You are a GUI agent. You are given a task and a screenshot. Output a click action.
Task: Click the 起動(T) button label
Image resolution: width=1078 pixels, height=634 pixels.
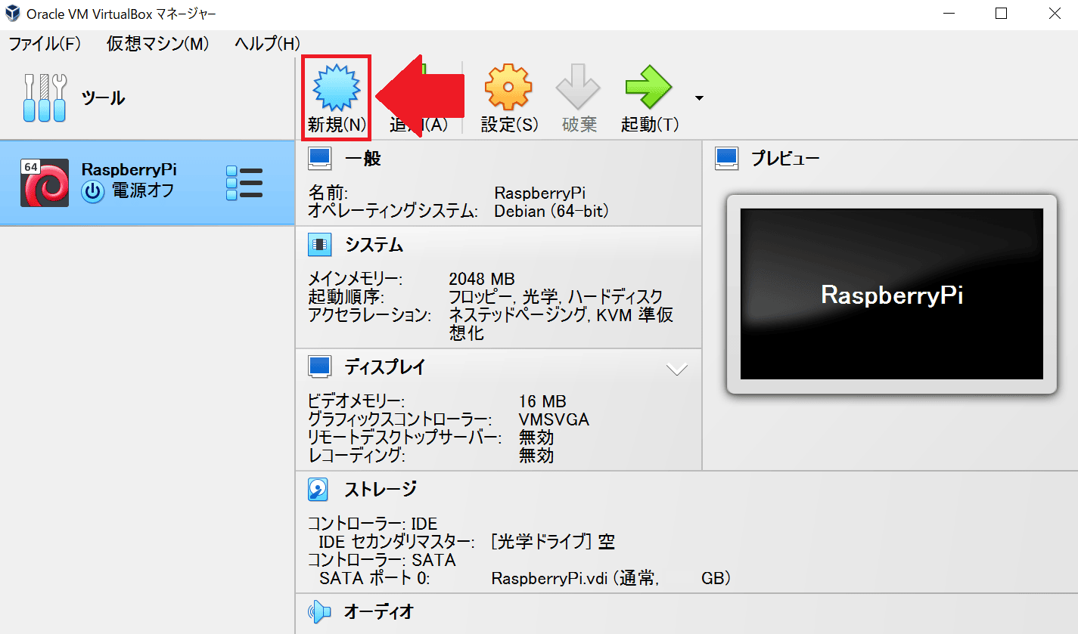click(x=650, y=125)
